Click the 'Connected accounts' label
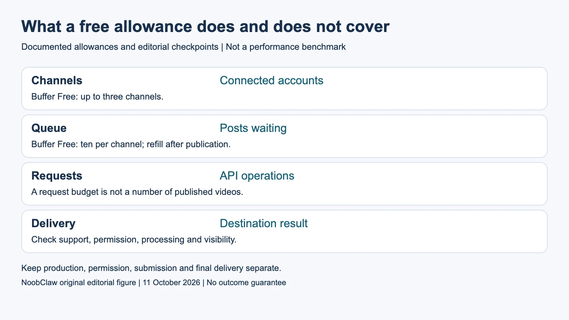 click(x=271, y=80)
